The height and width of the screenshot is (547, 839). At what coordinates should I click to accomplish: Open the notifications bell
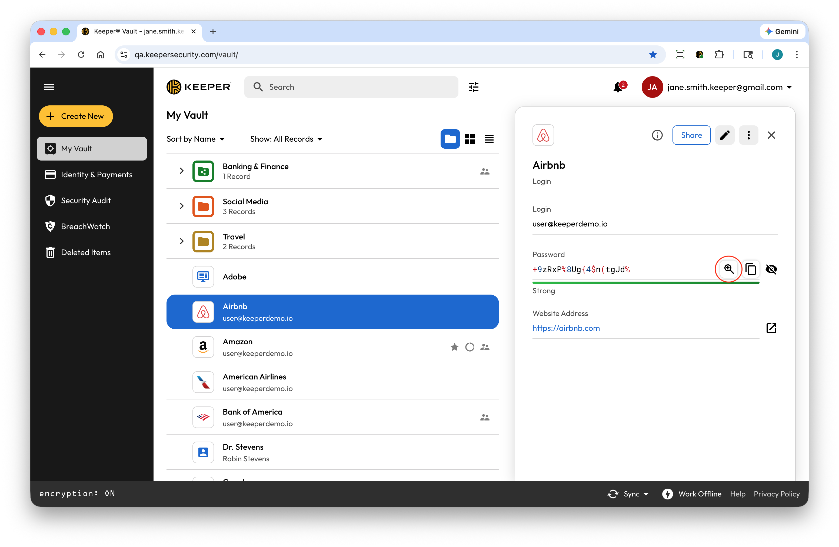618,87
